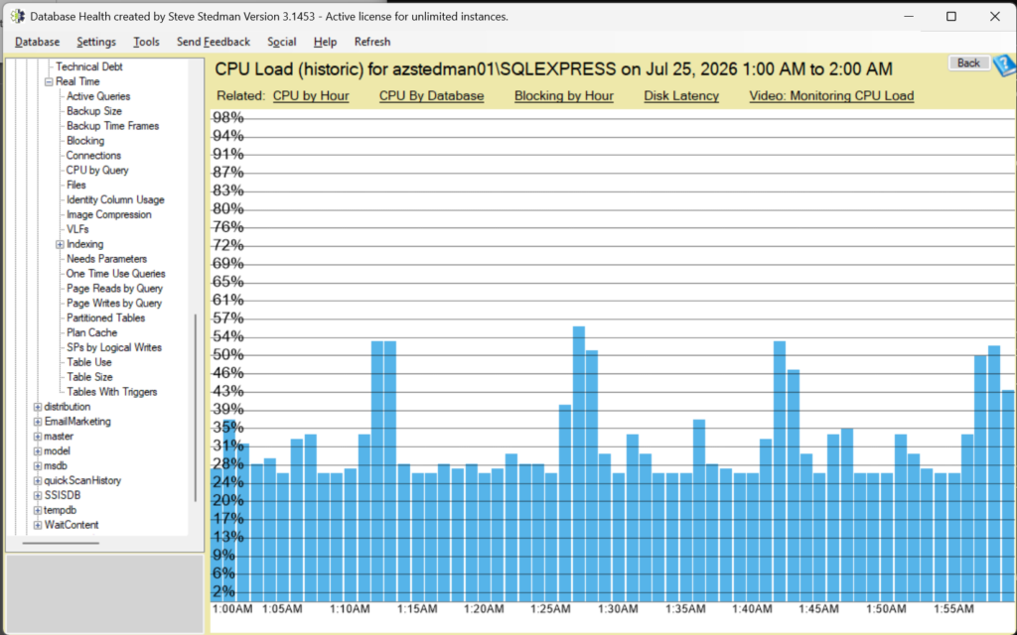The height and width of the screenshot is (635, 1017).
Task: Click the Back button
Action: [968, 63]
